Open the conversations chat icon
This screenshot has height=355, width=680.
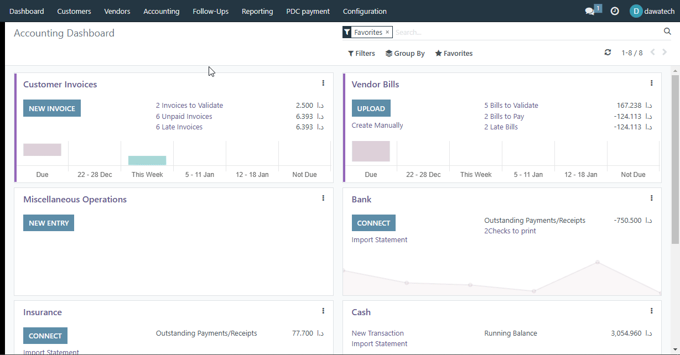pos(590,11)
